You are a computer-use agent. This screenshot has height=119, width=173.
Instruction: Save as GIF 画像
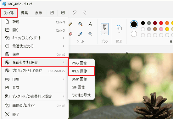pyautogui.click(x=81, y=87)
